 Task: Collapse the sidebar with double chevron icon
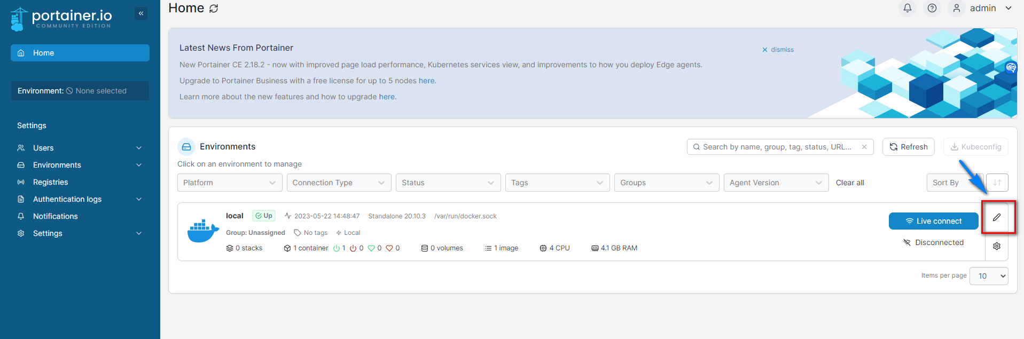141,13
